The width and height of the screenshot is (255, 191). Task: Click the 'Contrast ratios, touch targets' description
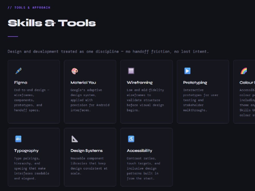click(x=143, y=168)
